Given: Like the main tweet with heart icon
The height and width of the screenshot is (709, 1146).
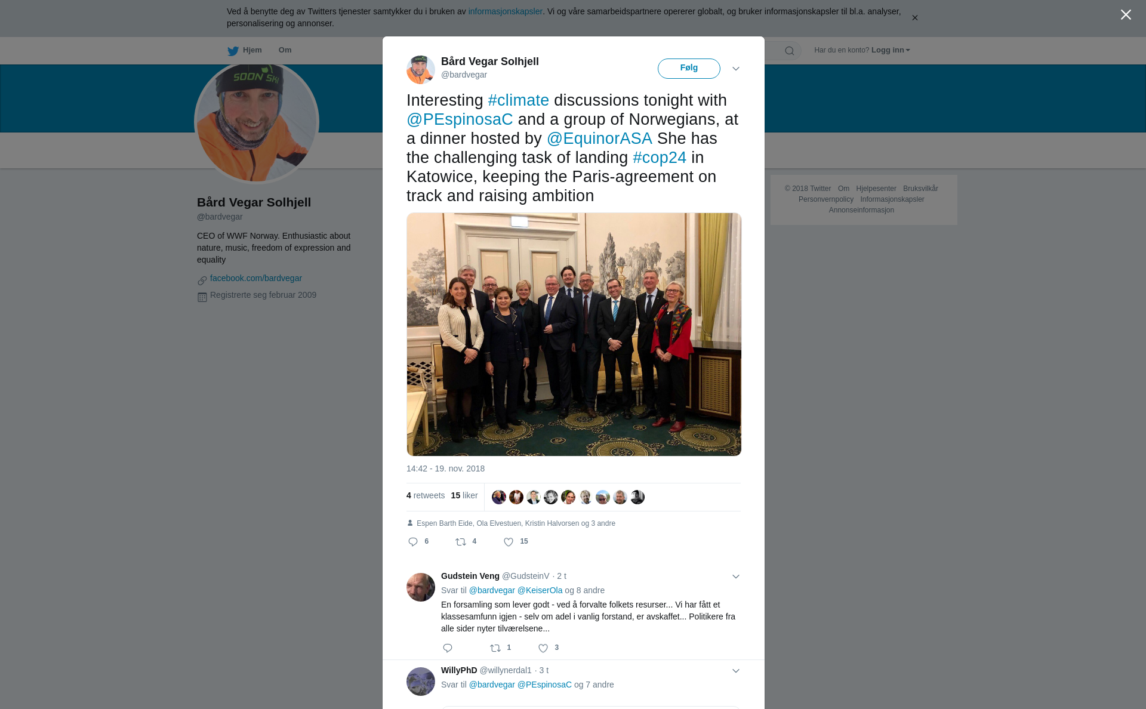Looking at the screenshot, I should coord(509,542).
